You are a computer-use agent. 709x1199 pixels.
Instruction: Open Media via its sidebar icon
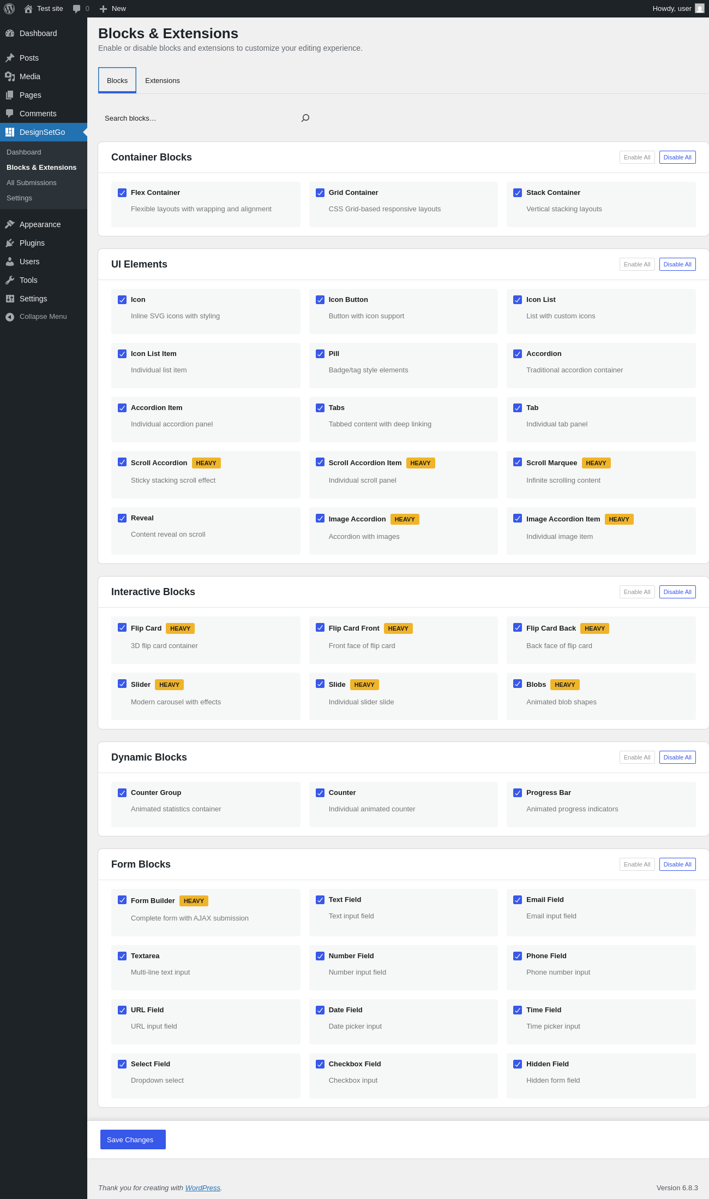10,76
